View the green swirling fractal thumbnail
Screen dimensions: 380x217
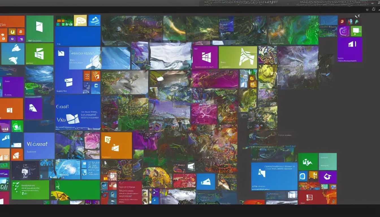tap(293, 30)
